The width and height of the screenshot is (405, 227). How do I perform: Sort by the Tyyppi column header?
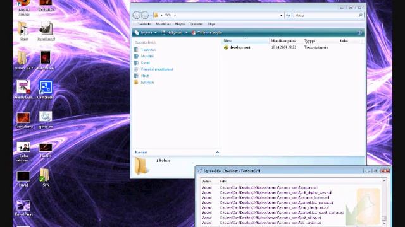coord(320,40)
